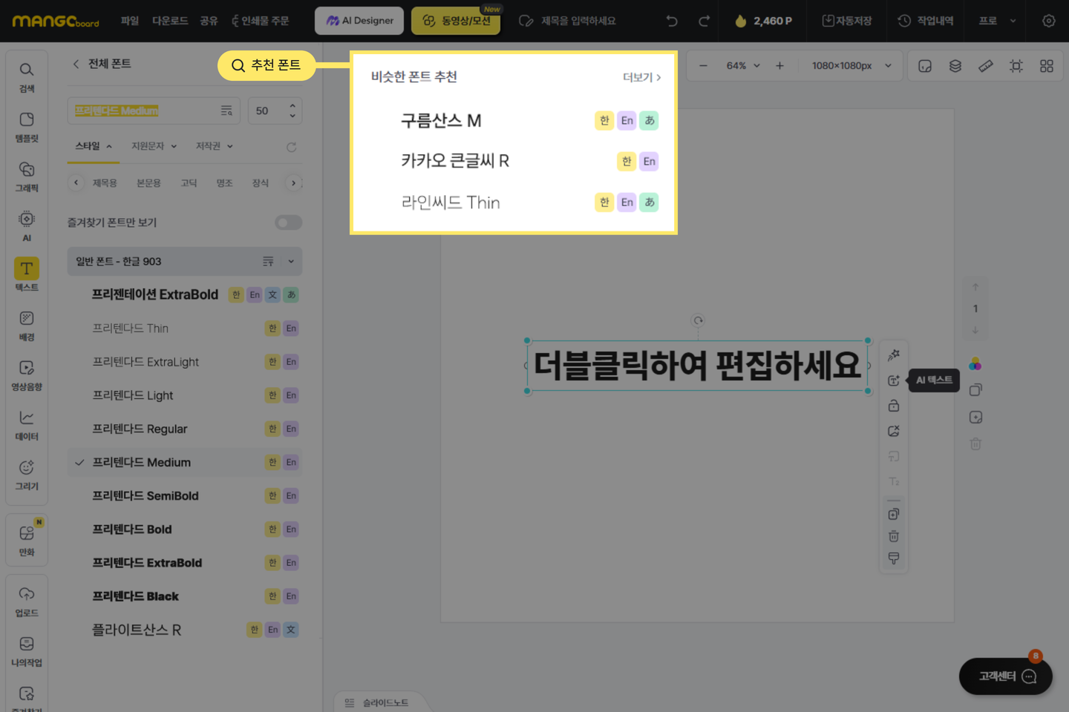Click the ruler icon in top toolbar
1069x712 pixels.
click(x=986, y=66)
